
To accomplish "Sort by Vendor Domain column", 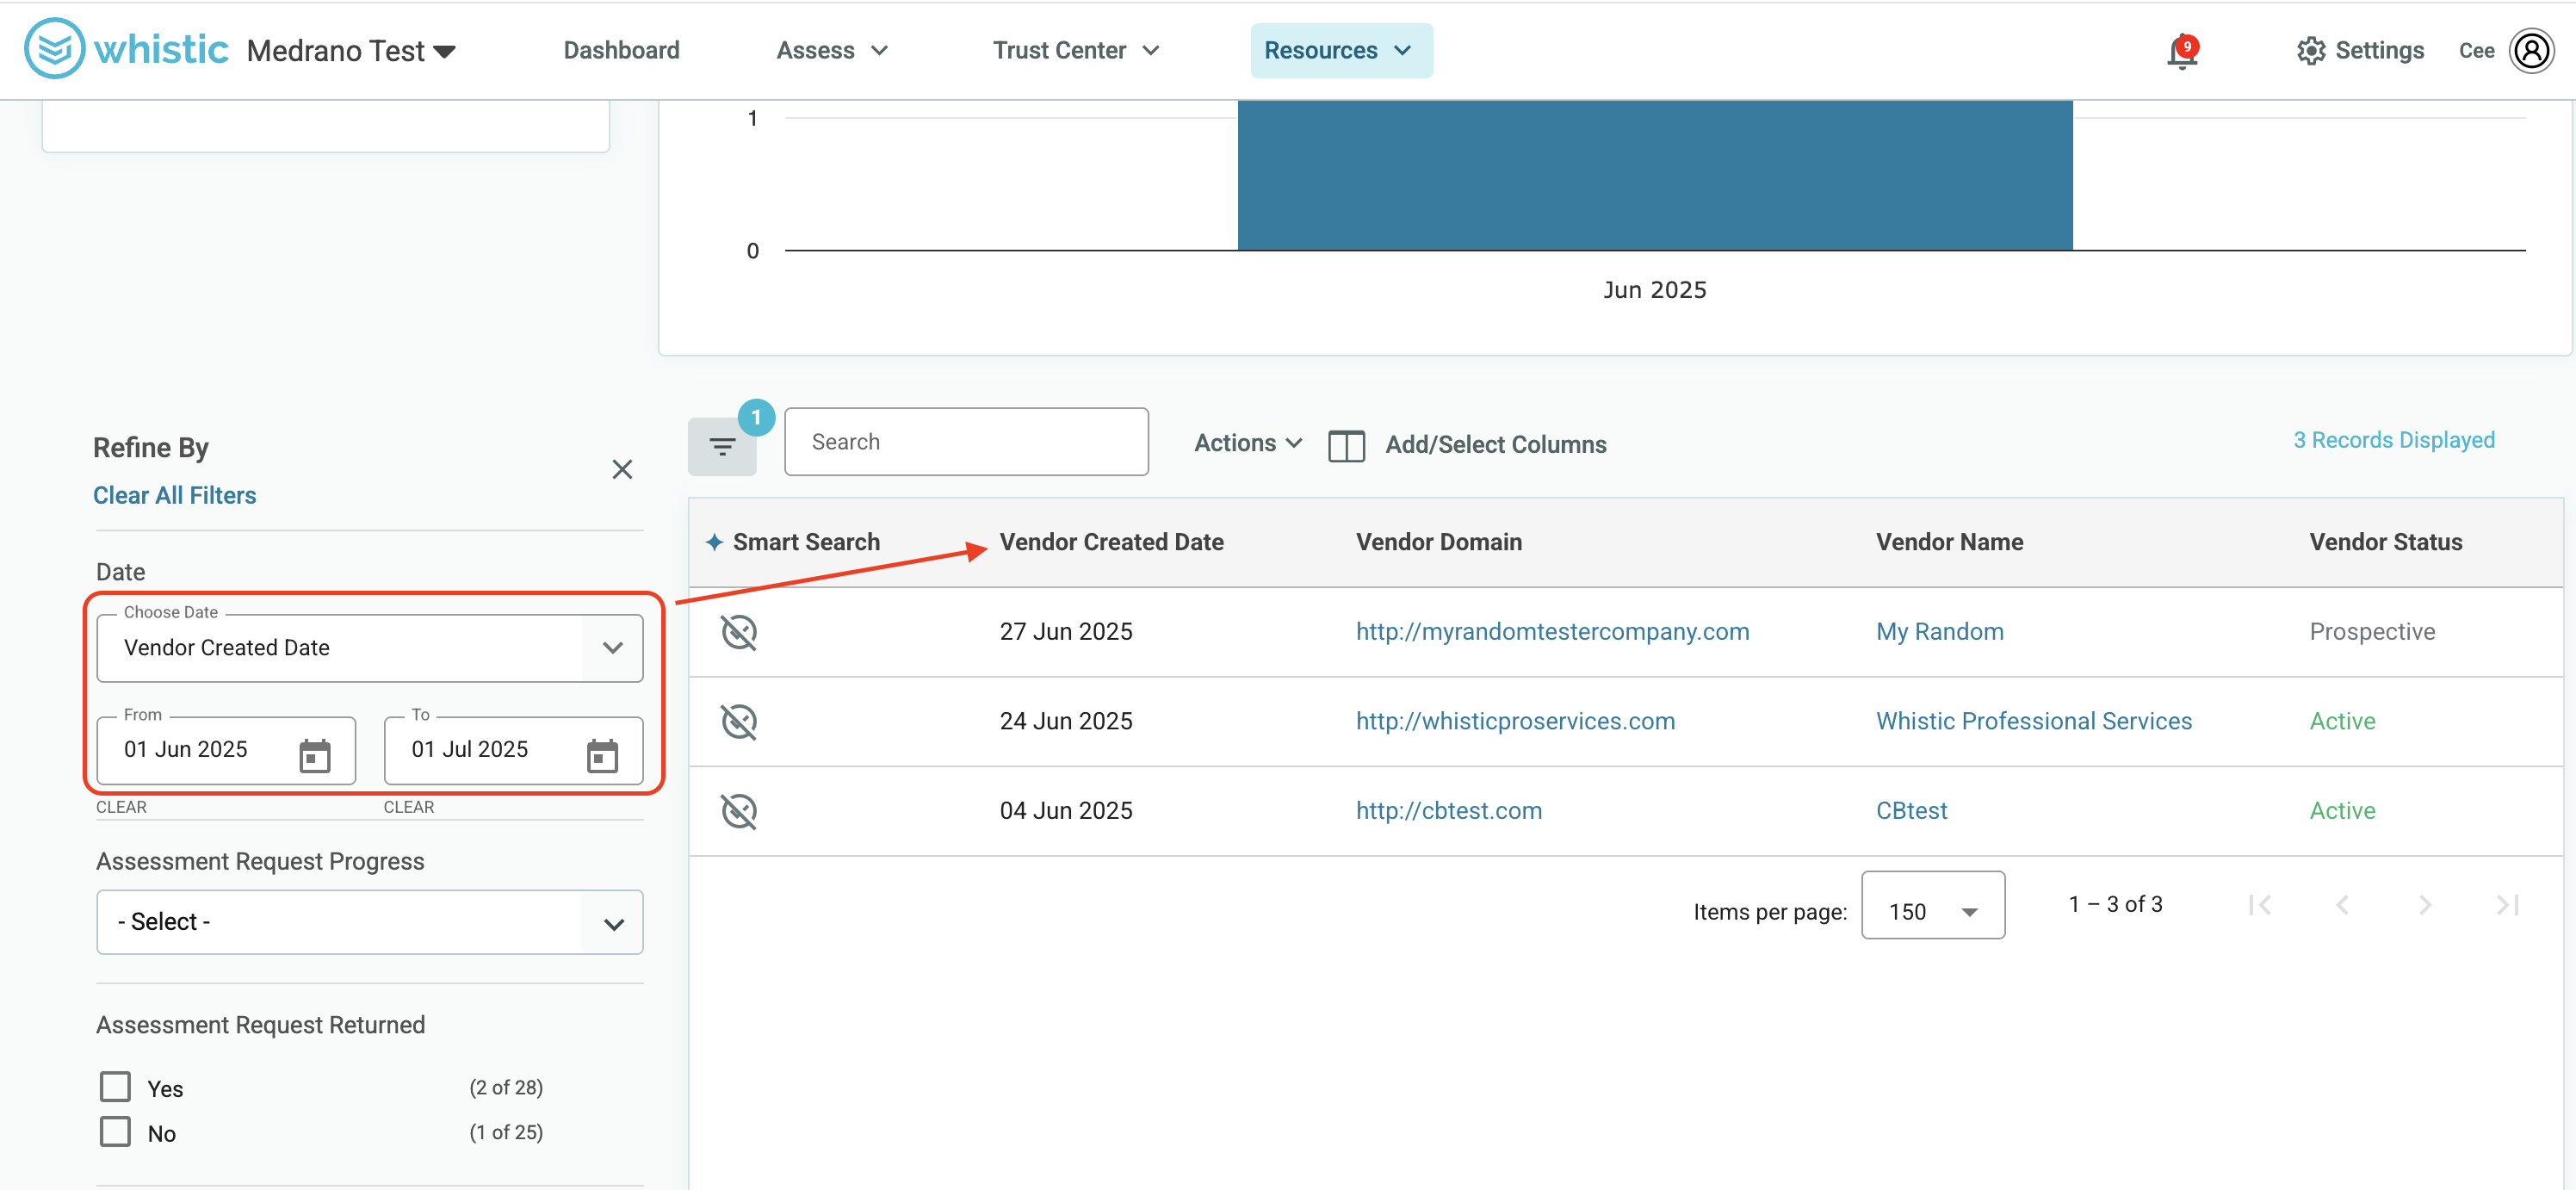I will [x=1438, y=542].
